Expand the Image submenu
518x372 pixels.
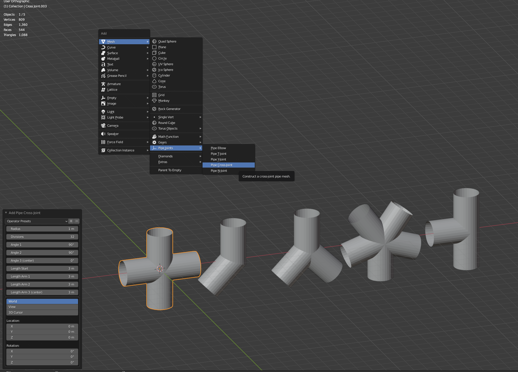coord(124,103)
